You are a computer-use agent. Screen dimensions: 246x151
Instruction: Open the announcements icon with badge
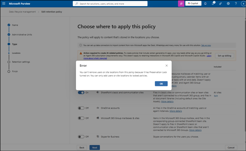(213, 4)
